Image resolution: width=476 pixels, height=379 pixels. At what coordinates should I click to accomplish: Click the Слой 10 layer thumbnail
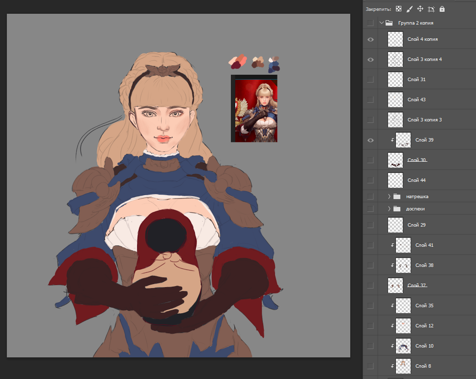[403, 346]
